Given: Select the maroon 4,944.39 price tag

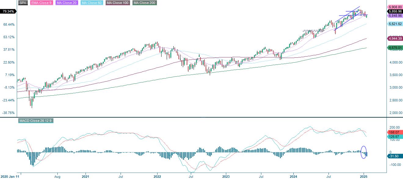Looking at the screenshot, I should 395,39.
